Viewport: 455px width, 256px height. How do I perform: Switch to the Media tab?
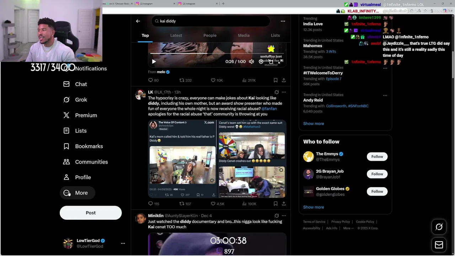coord(243,35)
